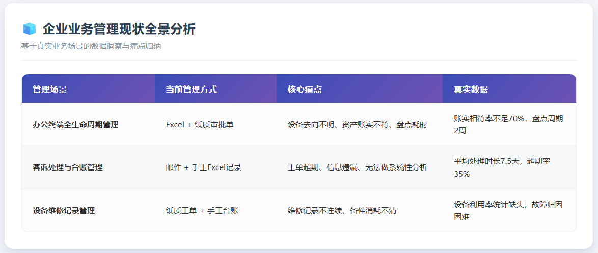Select the 真实数据 column header
Viewport: 598px width, 253px height.
pos(509,89)
